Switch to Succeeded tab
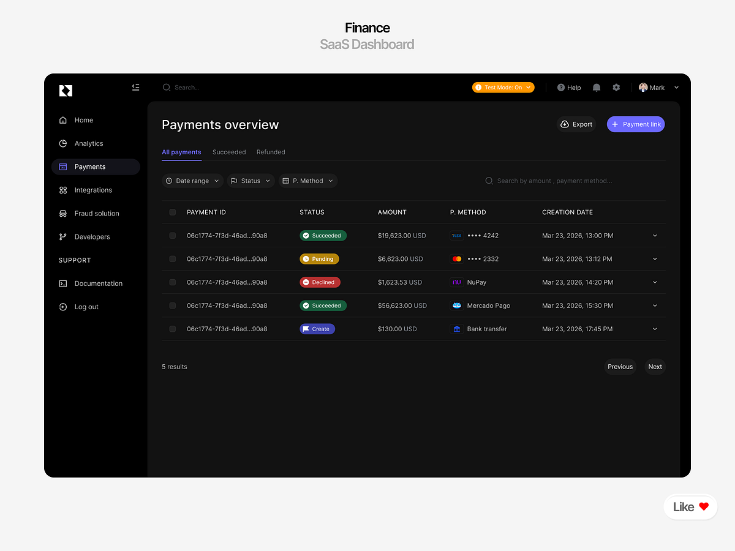735x551 pixels. click(x=229, y=152)
